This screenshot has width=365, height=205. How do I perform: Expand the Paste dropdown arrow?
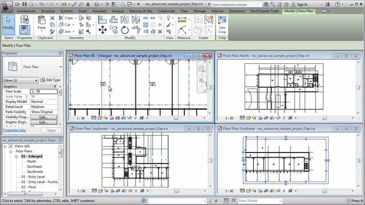[x=42, y=31]
